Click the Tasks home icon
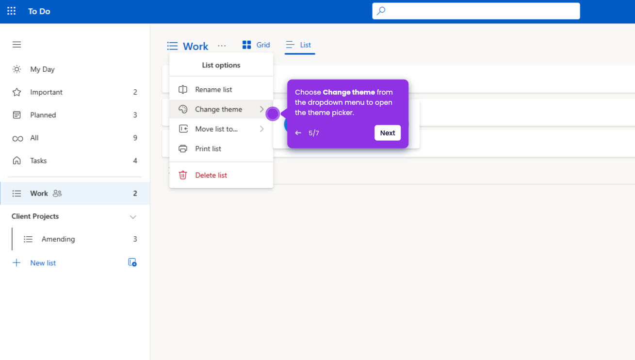Viewport: 635px width, 360px height. [16, 161]
